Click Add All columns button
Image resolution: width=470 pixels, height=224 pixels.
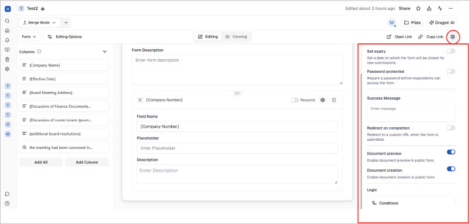point(41,162)
